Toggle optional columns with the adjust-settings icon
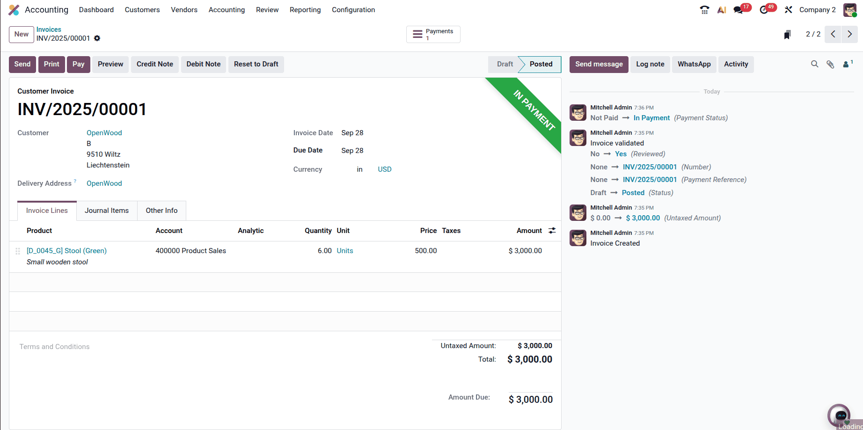Viewport: 863px width, 430px height. (552, 231)
